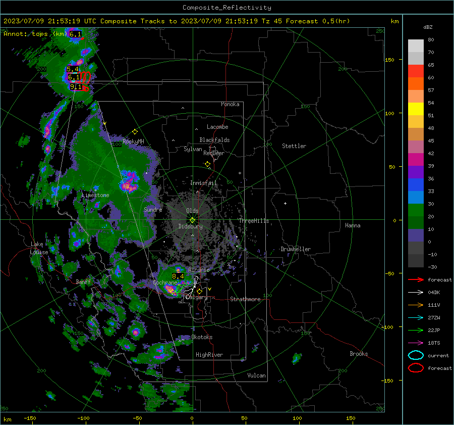The height and width of the screenshot is (425, 454).
Task: Click the HighRiver city label
Action: (x=209, y=355)
